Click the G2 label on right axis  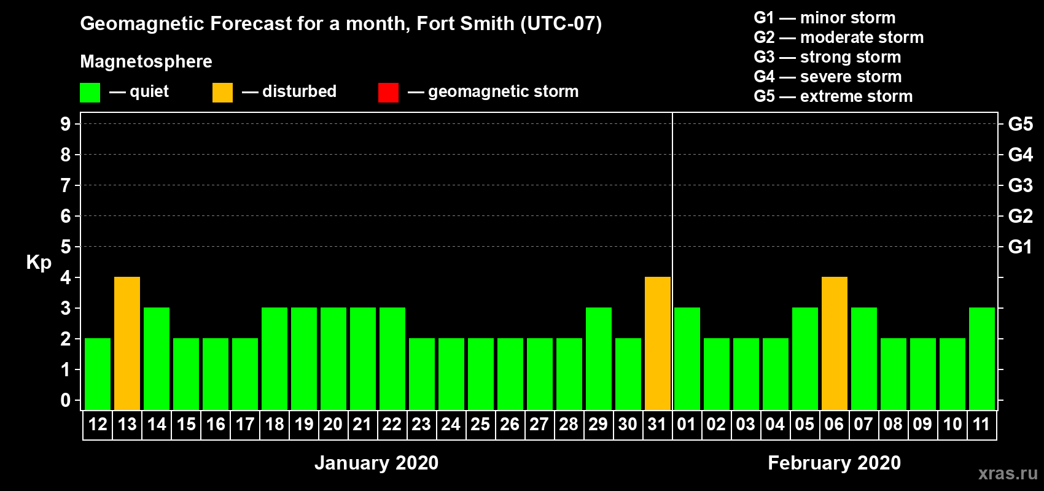pyautogui.click(x=1021, y=216)
